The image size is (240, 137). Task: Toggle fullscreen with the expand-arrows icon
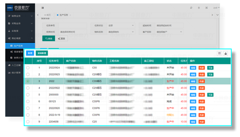coord(206,8)
